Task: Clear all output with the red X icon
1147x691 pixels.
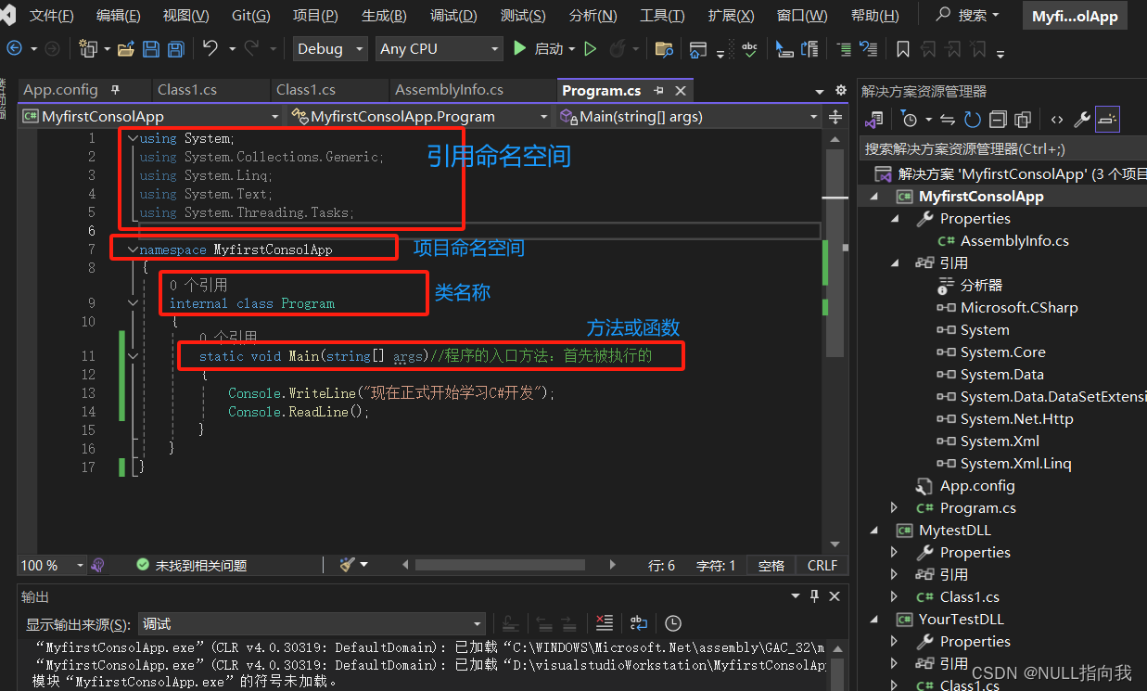Action: pos(605,623)
